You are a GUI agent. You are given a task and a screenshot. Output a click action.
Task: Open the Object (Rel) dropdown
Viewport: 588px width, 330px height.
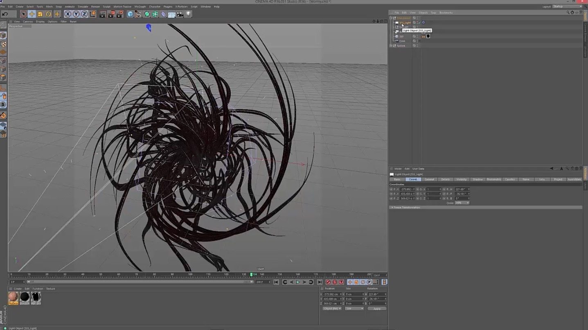tap(332, 309)
